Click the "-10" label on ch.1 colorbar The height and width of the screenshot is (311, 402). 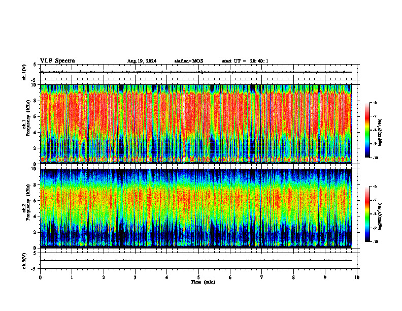[x=375, y=158]
